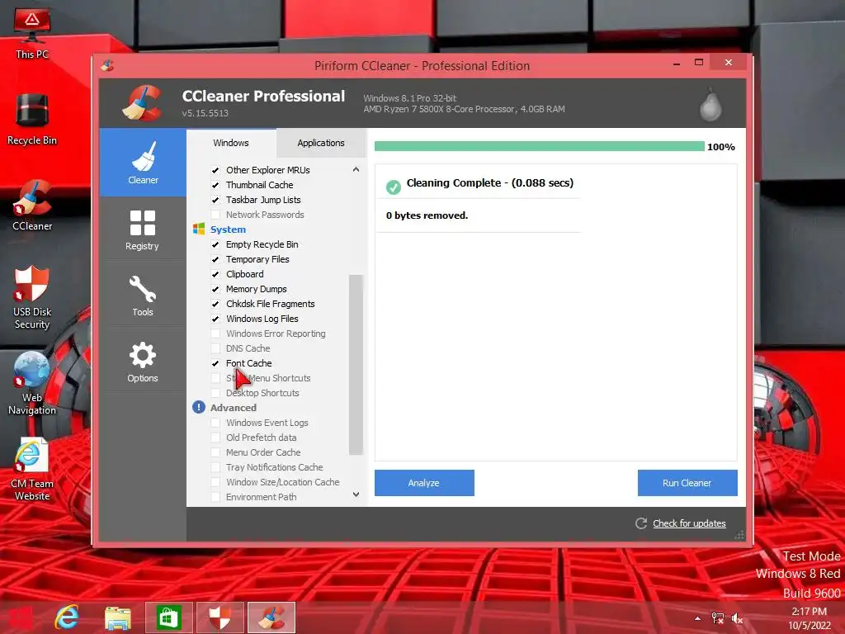Click the System Windows flag icon

tap(199, 229)
